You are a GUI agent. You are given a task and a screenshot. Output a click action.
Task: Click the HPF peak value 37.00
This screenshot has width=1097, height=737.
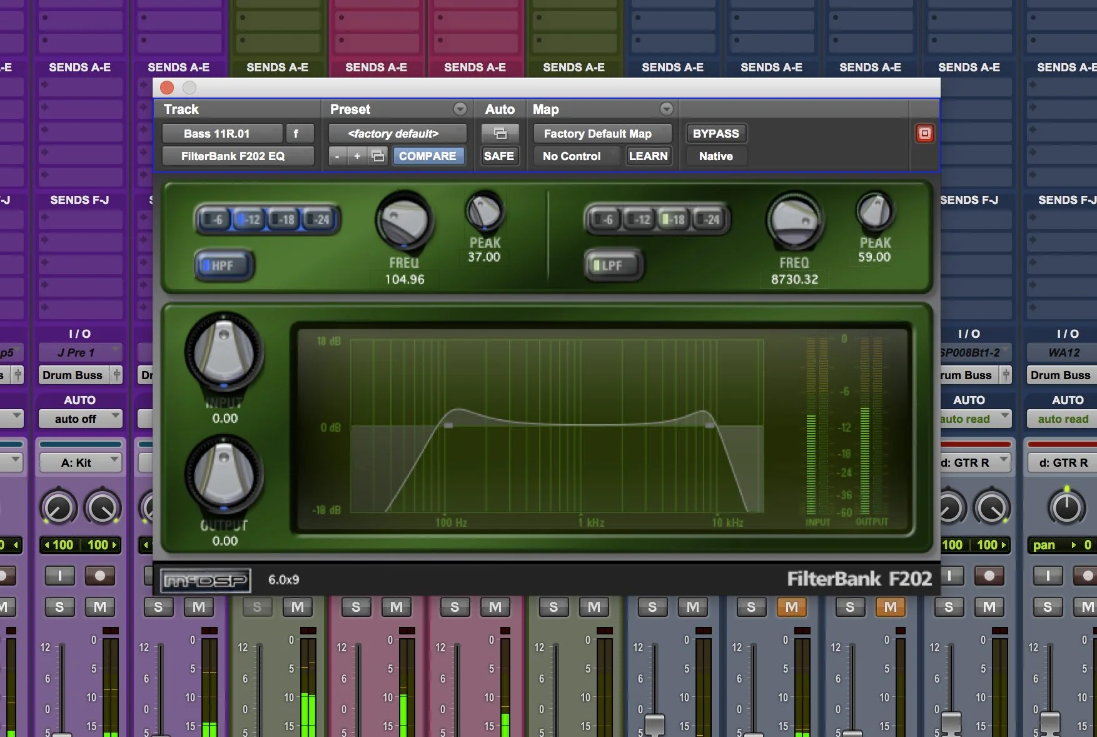pos(484,257)
